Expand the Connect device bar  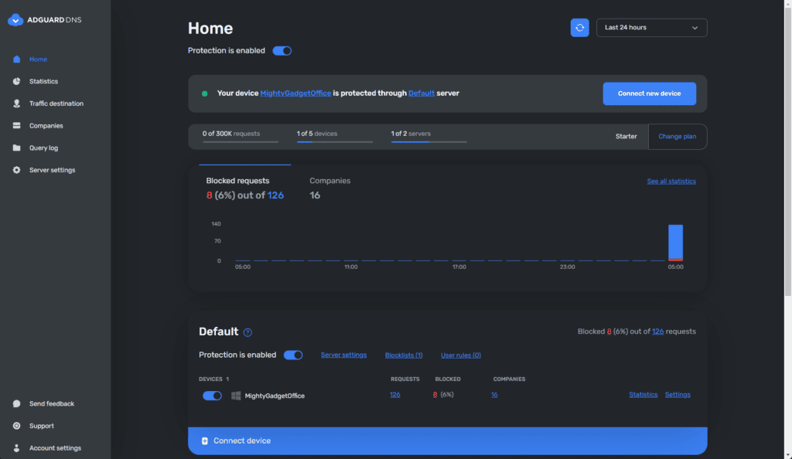coord(447,440)
